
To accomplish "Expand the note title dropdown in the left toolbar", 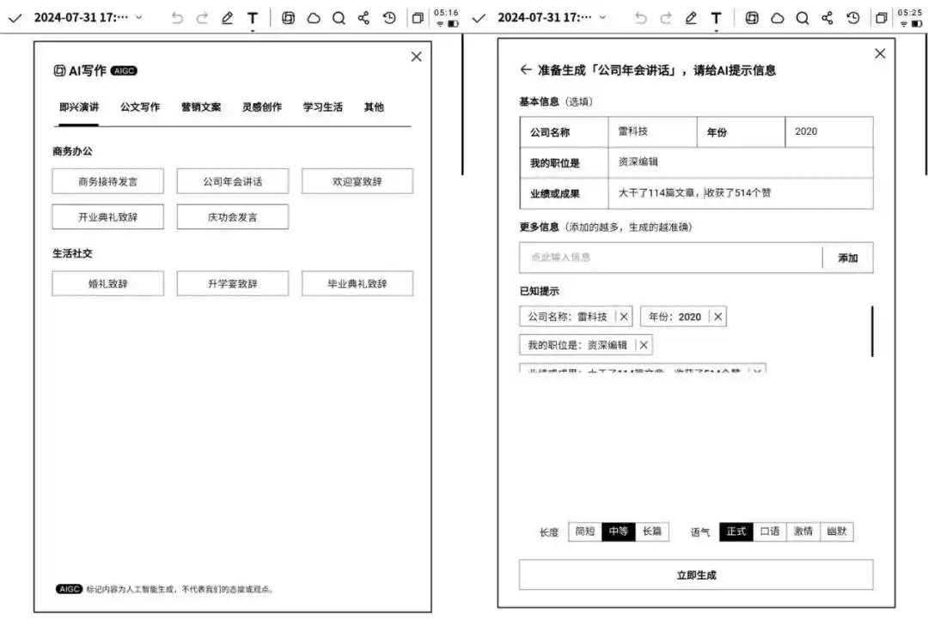I will 139,18.
